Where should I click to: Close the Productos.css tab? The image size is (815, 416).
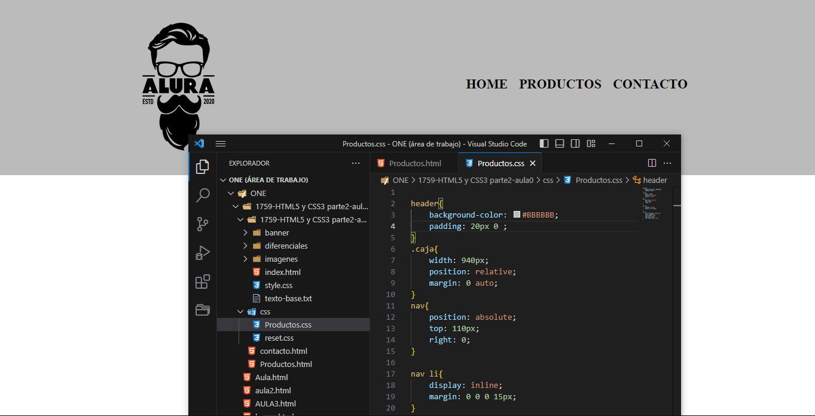pos(533,163)
